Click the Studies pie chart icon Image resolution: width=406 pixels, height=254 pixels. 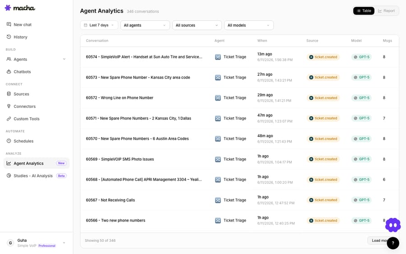[9, 175]
